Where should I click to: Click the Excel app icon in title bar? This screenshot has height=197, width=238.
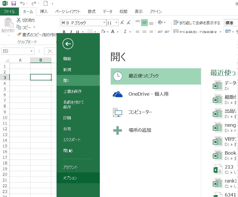(x=5, y=3)
